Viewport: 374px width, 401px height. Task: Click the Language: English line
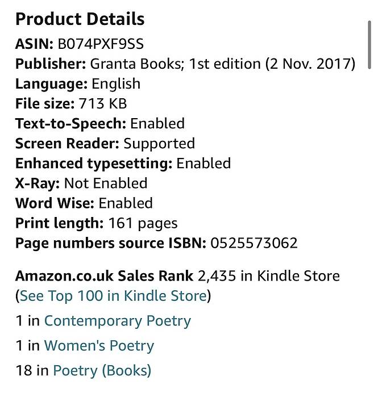click(x=77, y=84)
